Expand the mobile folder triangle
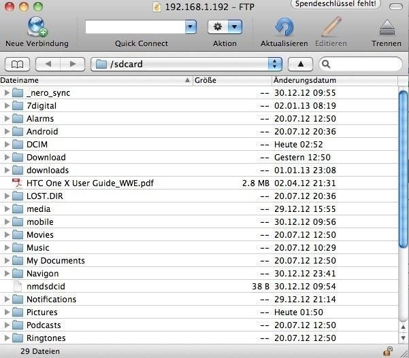This screenshot has height=358, width=409. click(7, 221)
